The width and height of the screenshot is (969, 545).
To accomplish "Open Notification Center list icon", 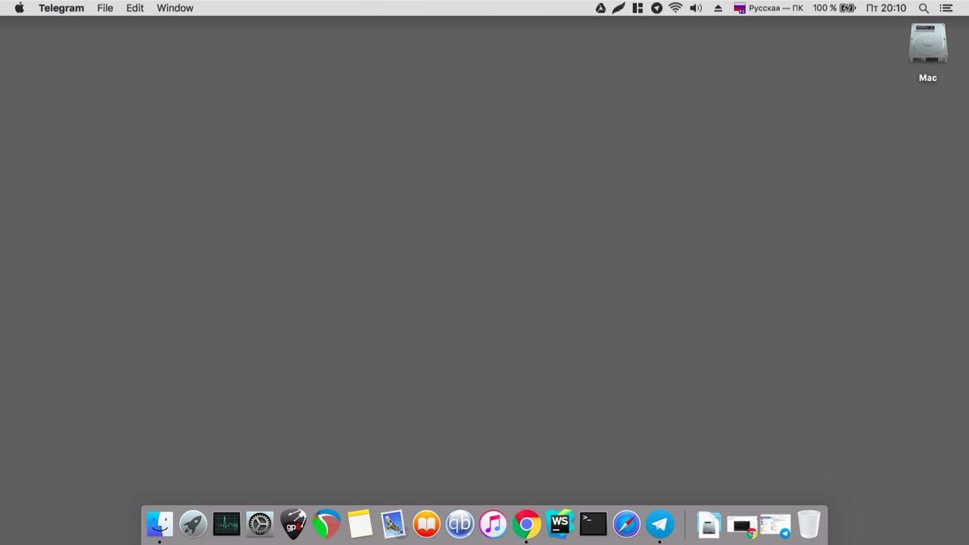I will pos(946,8).
